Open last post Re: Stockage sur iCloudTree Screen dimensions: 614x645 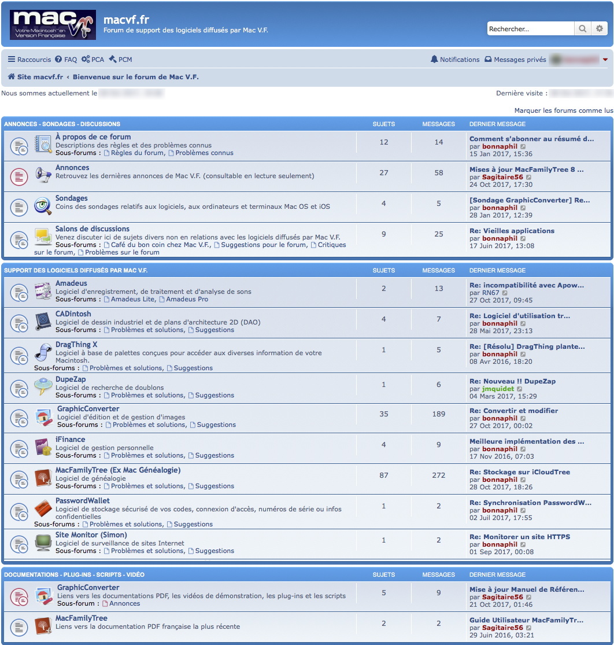[x=519, y=472]
